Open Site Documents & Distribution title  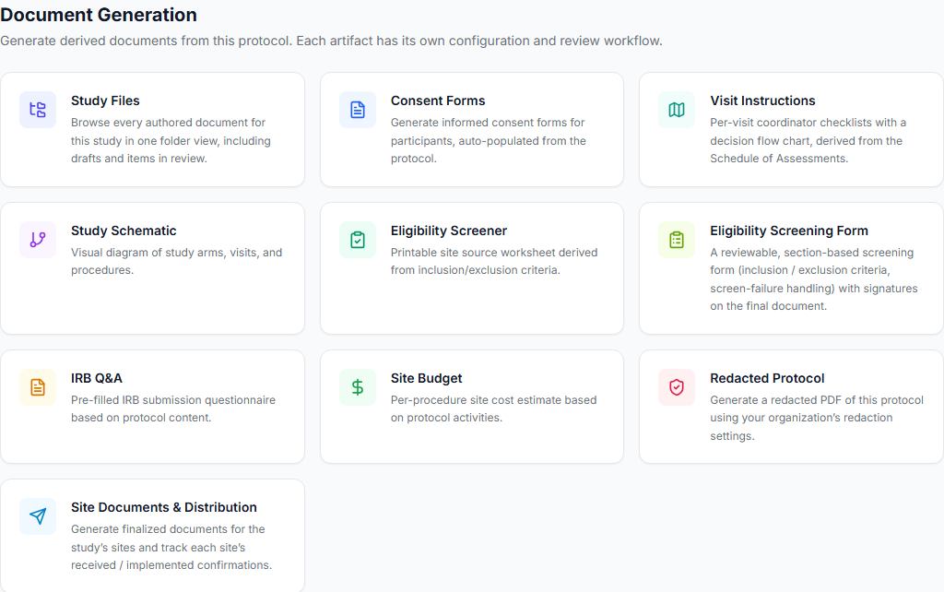(x=164, y=507)
